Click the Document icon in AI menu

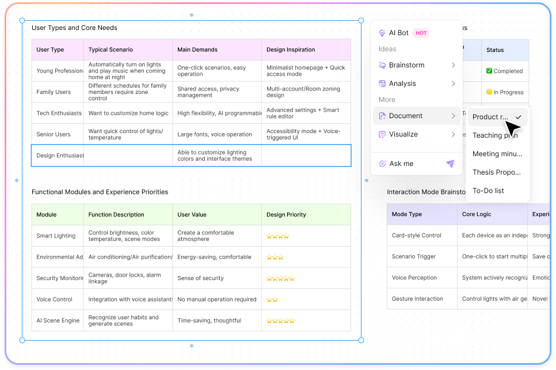coord(382,116)
